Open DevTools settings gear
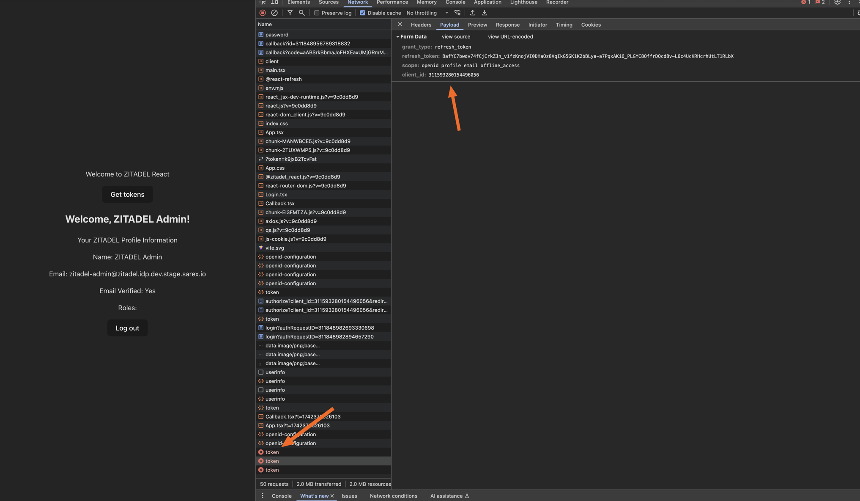This screenshot has height=501, width=860. (x=837, y=2)
